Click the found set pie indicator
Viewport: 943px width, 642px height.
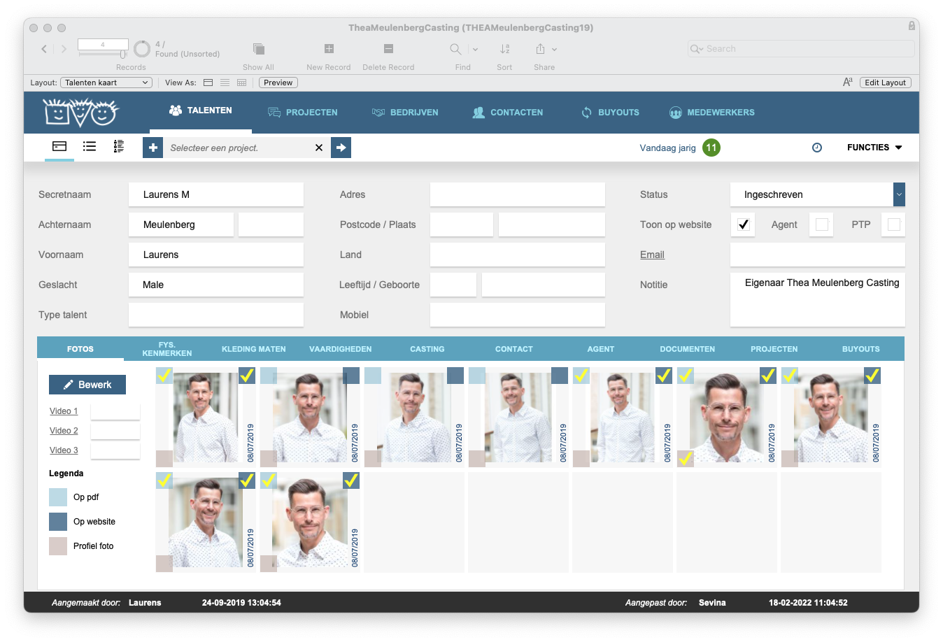142,48
